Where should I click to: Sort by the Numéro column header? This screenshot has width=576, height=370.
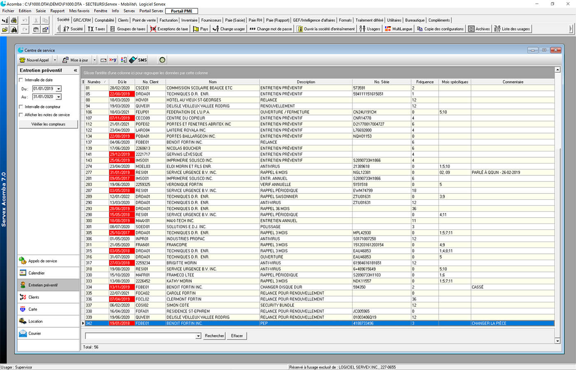[x=94, y=82]
